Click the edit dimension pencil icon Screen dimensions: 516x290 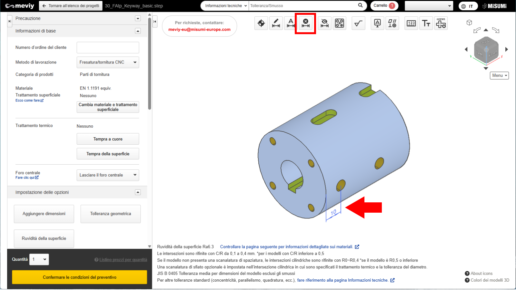point(276,23)
